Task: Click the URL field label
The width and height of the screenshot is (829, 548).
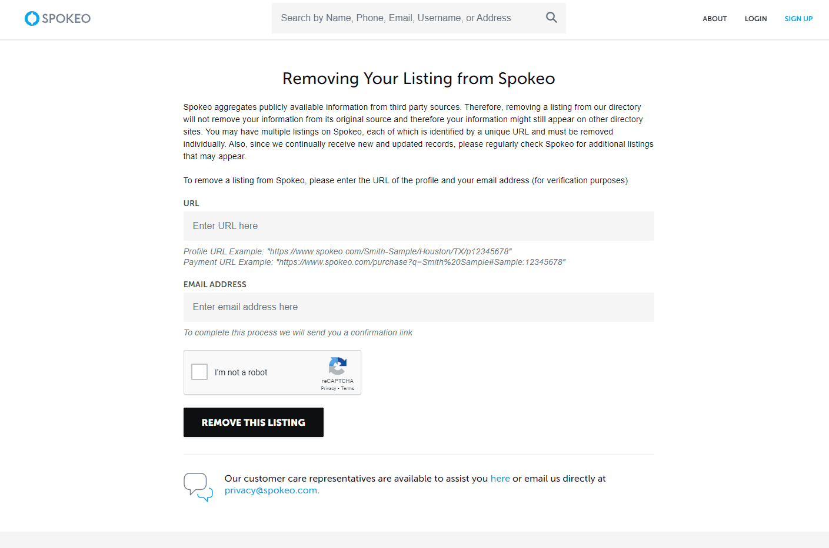Action: tap(191, 203)
